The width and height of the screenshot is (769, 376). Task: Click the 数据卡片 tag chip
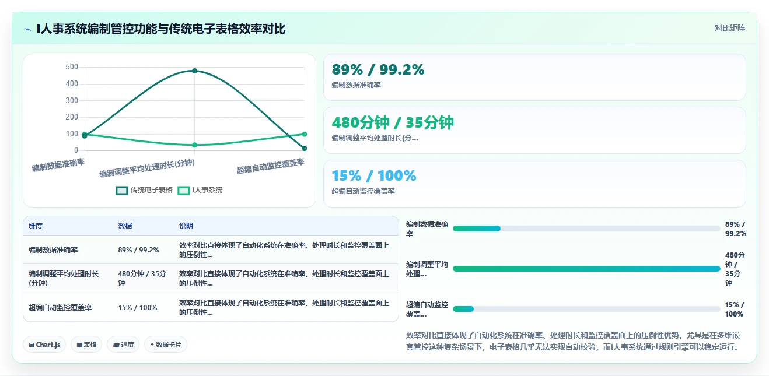tap(166, 345)
